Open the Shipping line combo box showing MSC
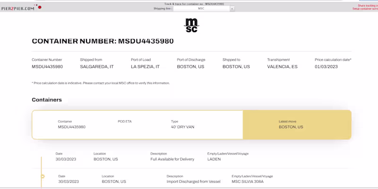Viewport: 378px width, 189px height. (201, 8)
